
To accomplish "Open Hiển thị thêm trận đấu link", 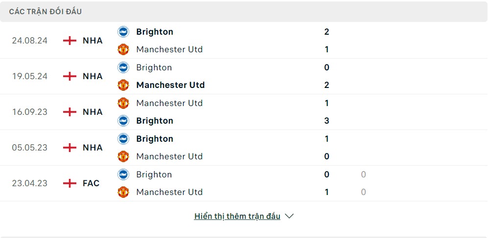I will 237,216.
